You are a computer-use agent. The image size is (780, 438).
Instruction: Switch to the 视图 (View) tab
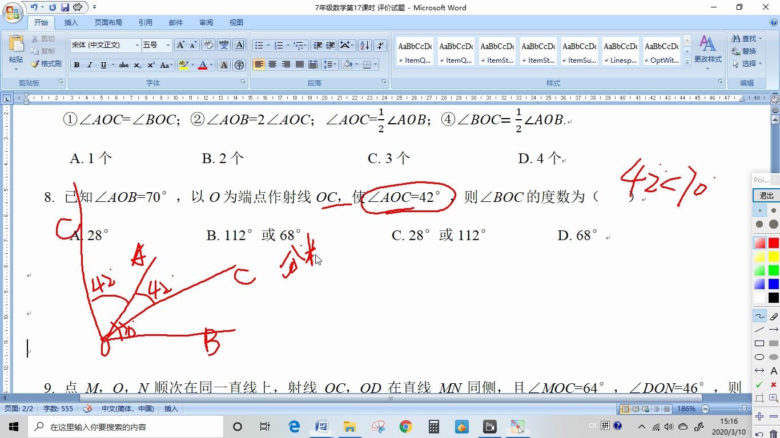click(236, 23)
